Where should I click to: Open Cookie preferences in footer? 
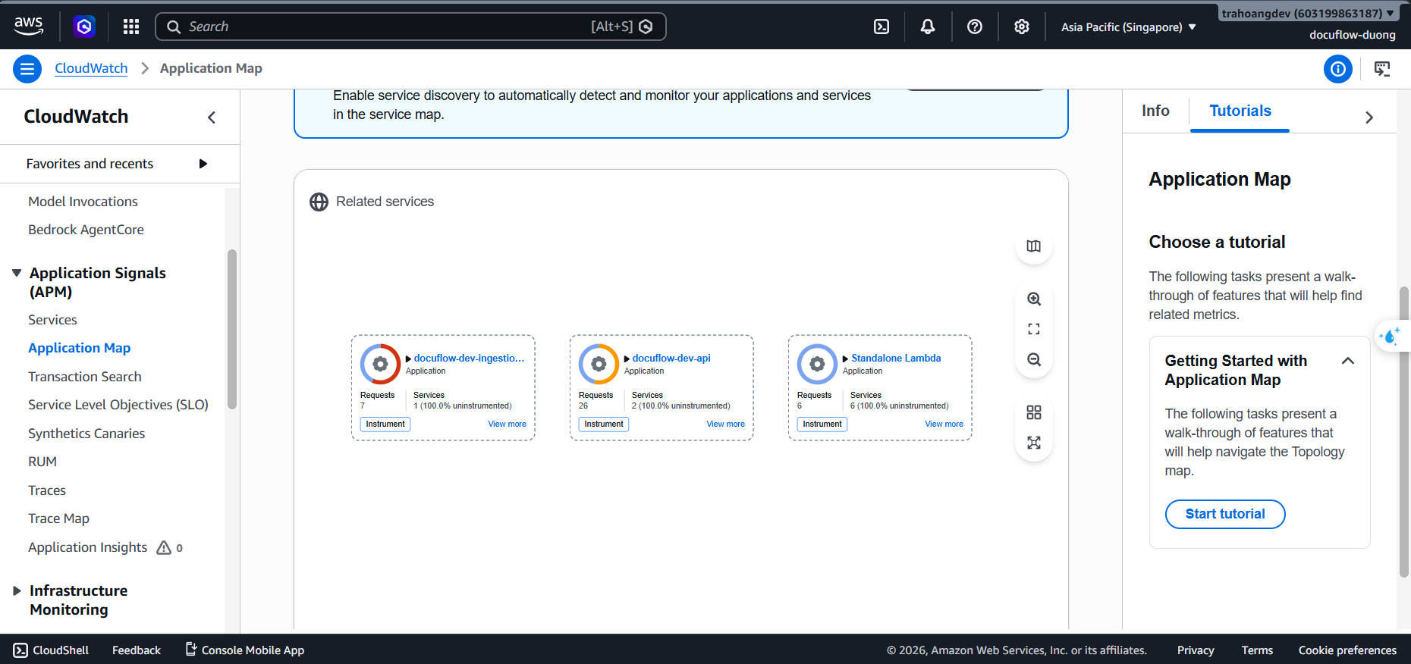click(x=1347, y=650)
